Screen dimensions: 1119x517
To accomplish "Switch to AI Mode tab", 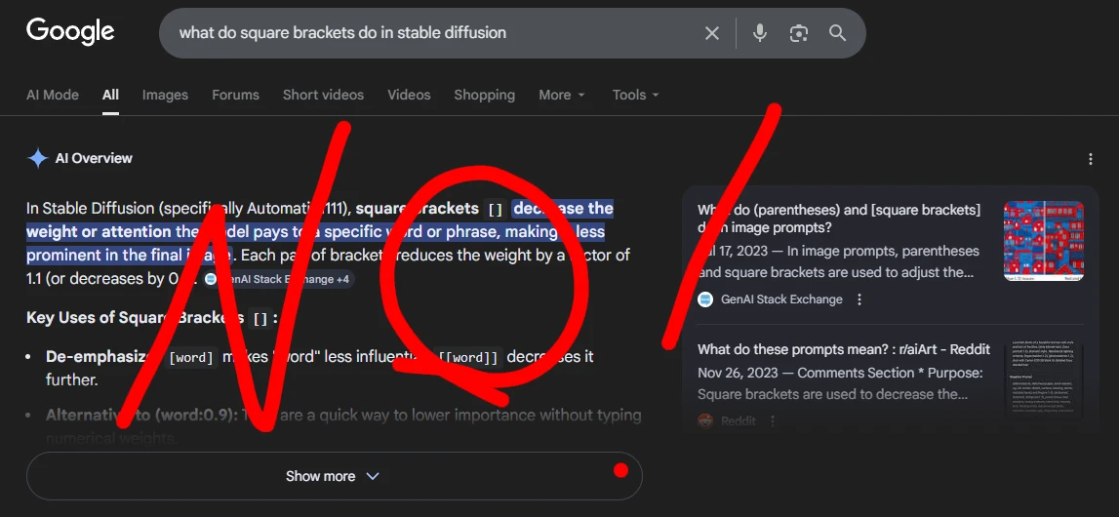I will tap(53, 95).
